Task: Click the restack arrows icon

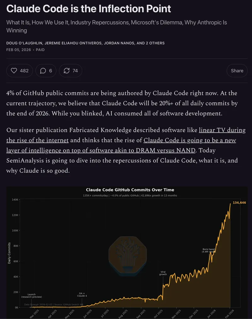Action: click(66, 71)
